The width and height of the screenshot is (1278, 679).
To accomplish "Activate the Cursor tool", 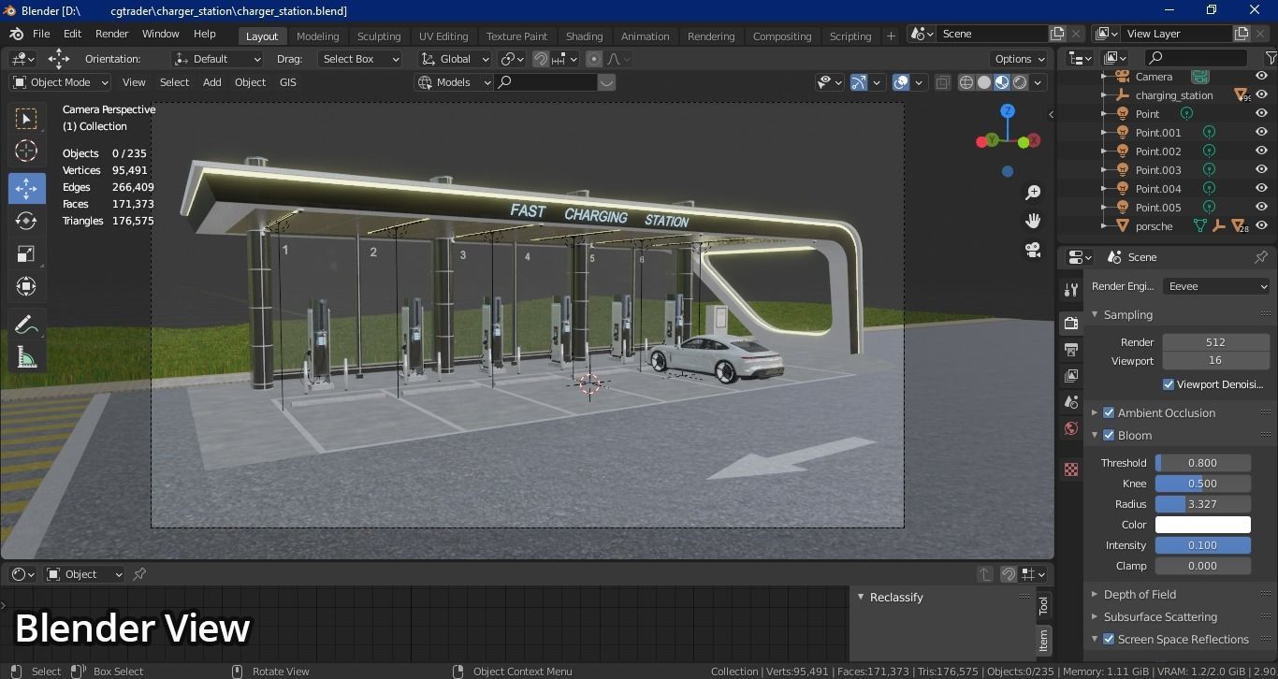I will pyautogui.click(x=26, y=151).
